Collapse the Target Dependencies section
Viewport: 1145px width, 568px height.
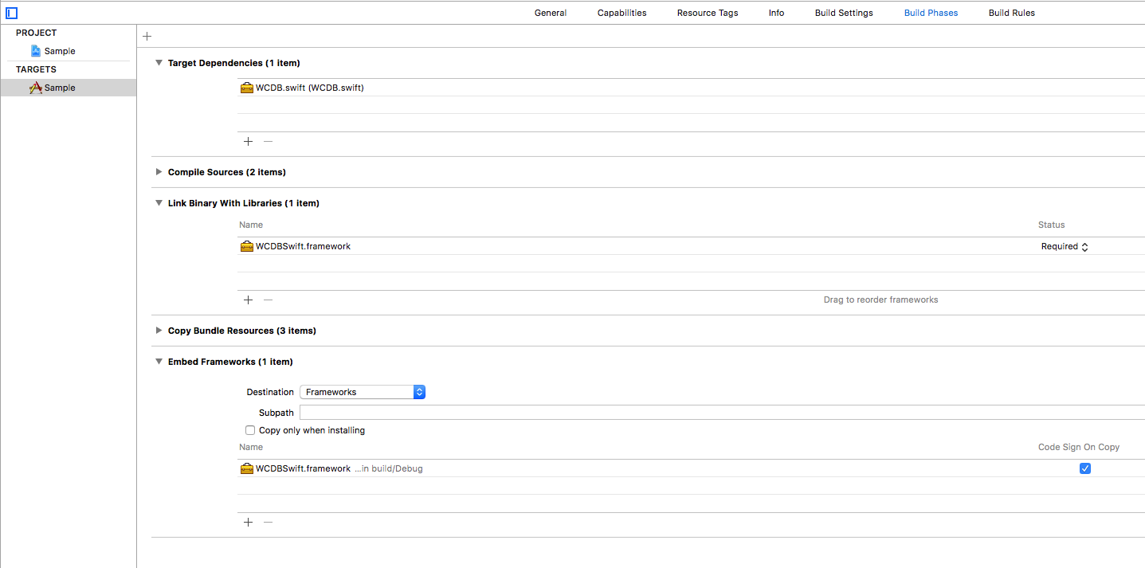tap(159, 63)
